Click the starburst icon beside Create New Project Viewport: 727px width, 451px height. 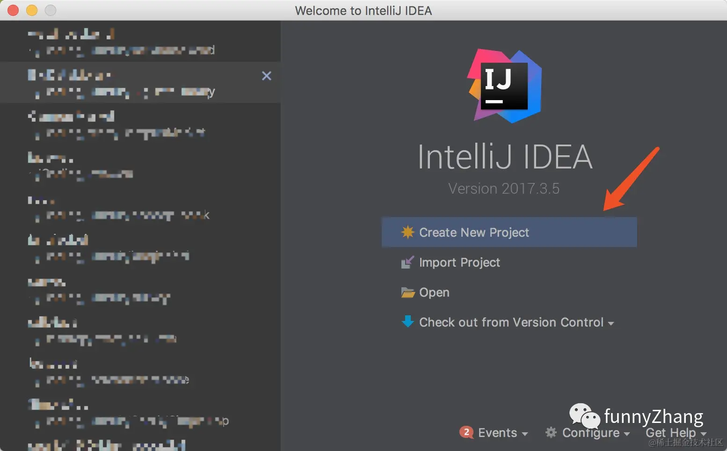tap(407, 232)
